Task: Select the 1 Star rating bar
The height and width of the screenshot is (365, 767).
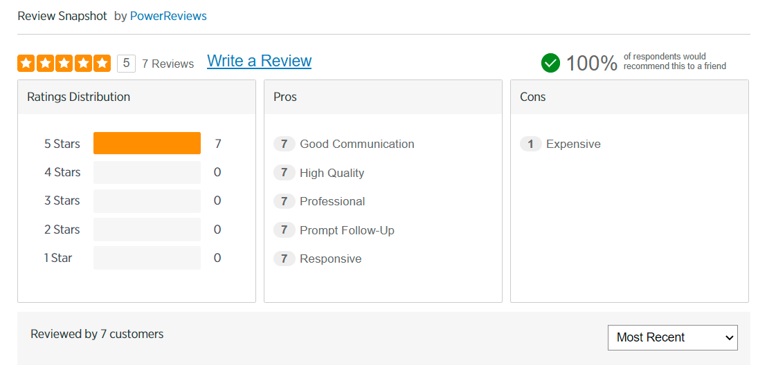Action: click(x=147, y=258)
